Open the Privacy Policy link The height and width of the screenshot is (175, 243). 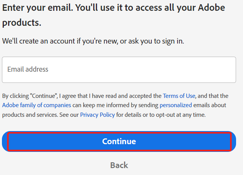coord(97,114)
